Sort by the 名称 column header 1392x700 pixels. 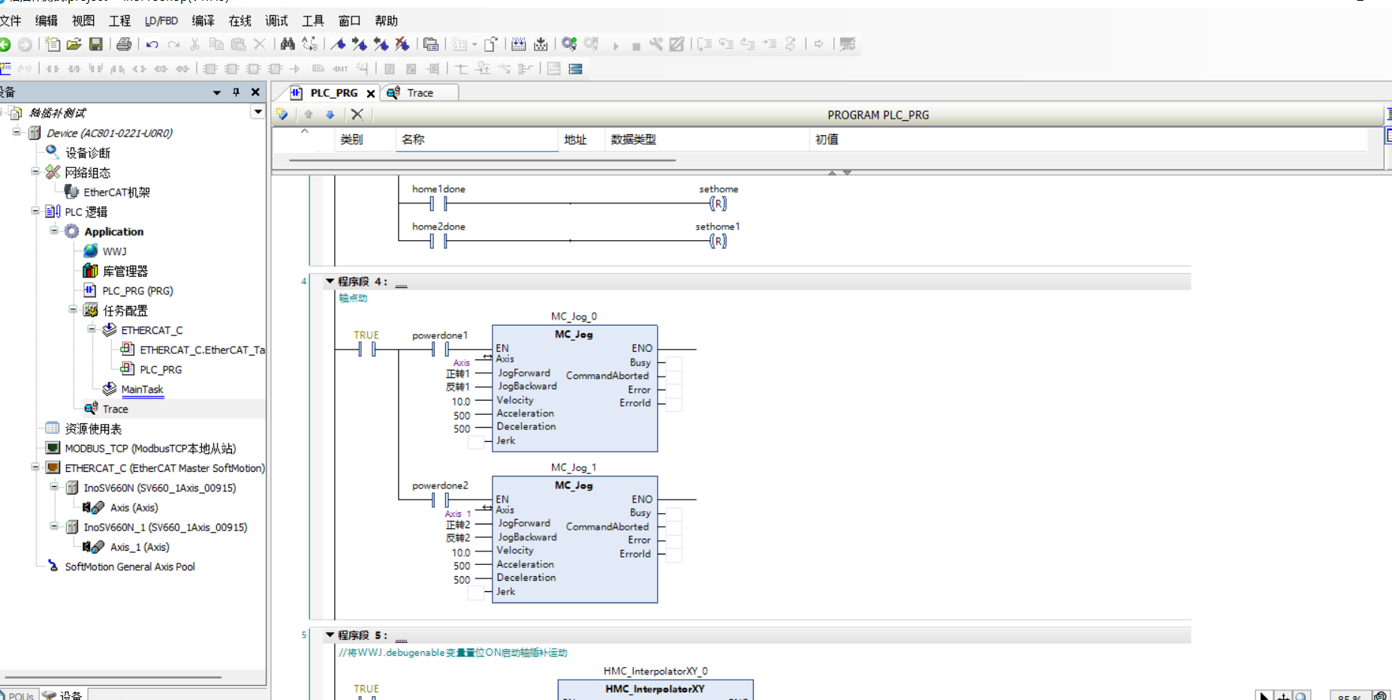[477, 140]
